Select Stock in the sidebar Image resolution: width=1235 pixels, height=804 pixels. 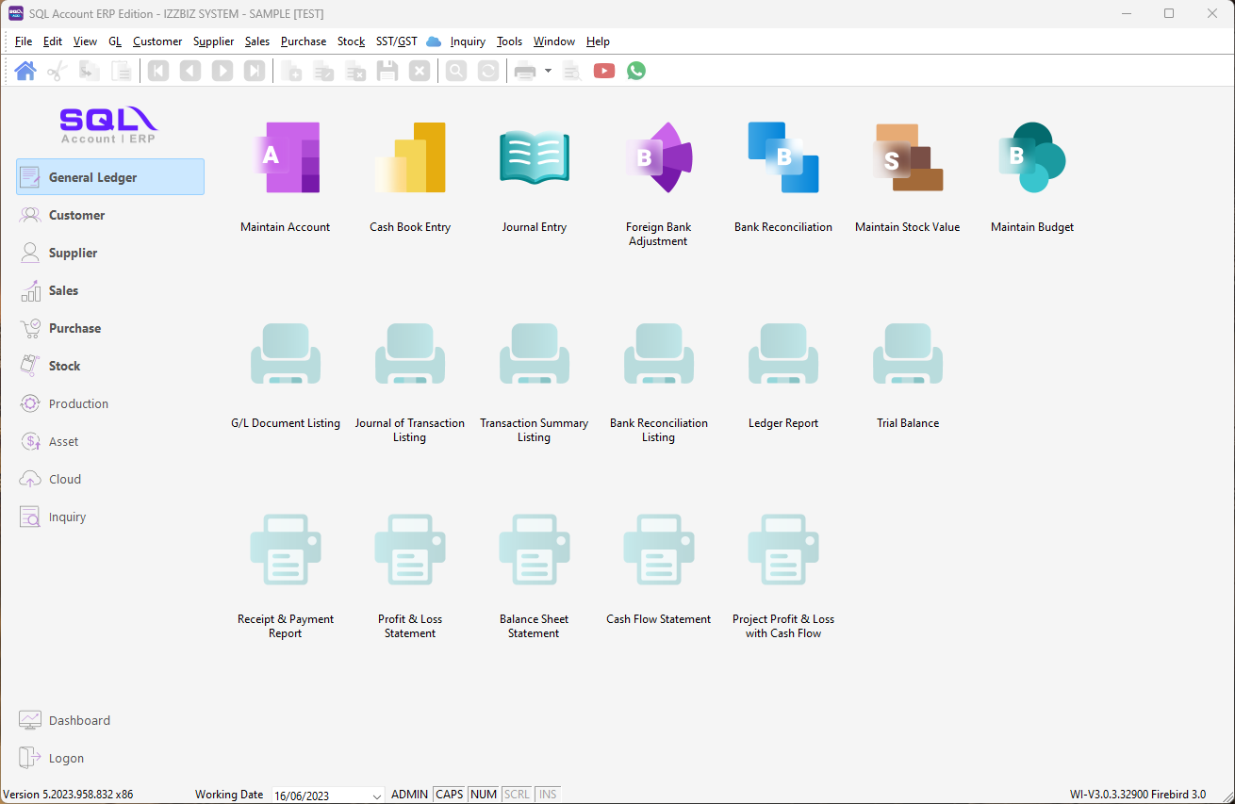click(x=110, y=366)
